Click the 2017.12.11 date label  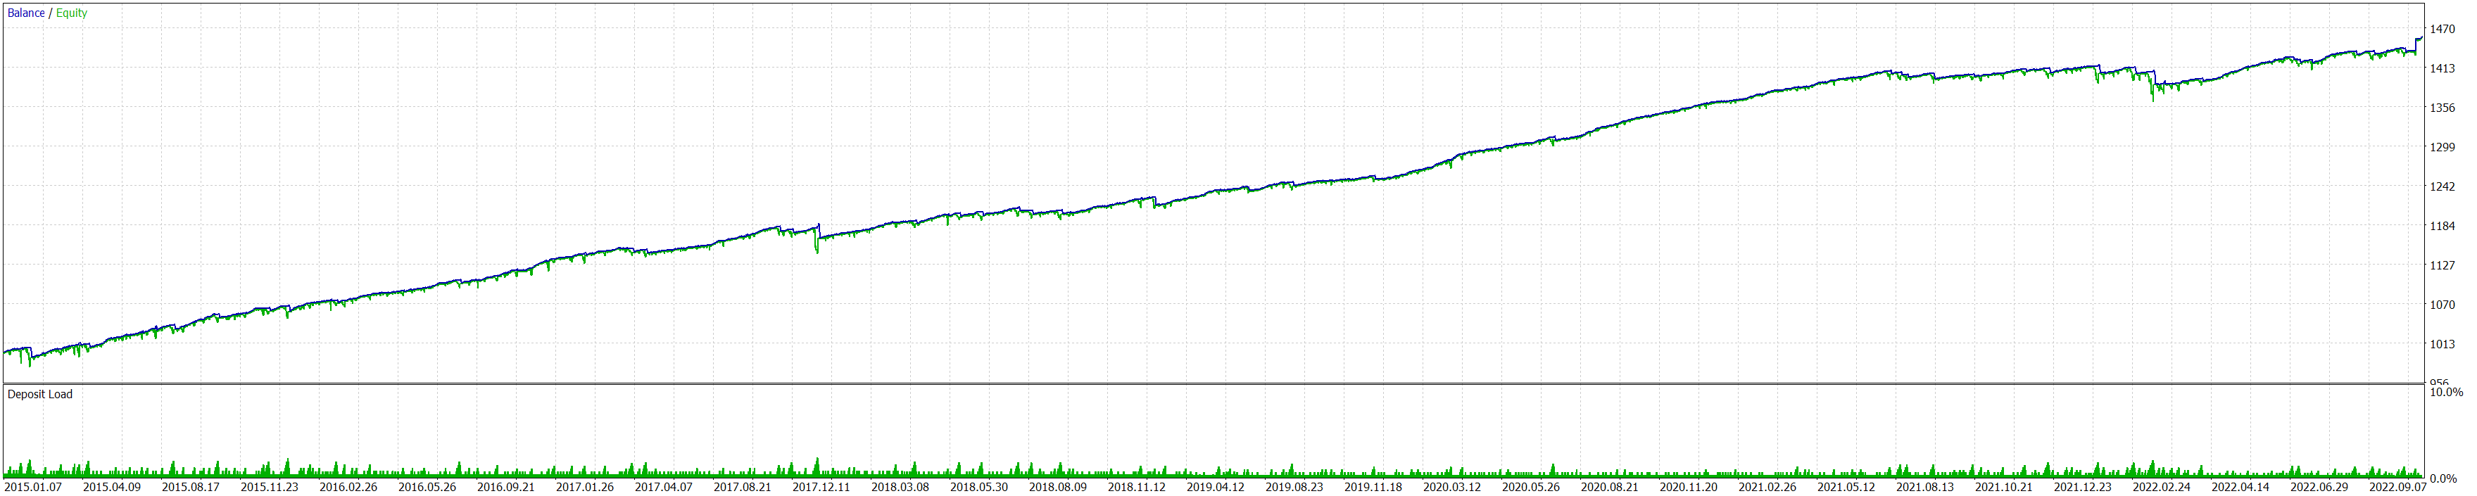point(821,488)
